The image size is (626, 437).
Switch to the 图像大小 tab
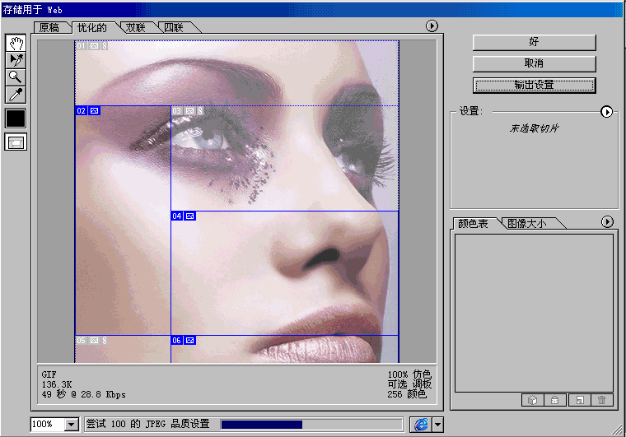(x=530, y=223)
